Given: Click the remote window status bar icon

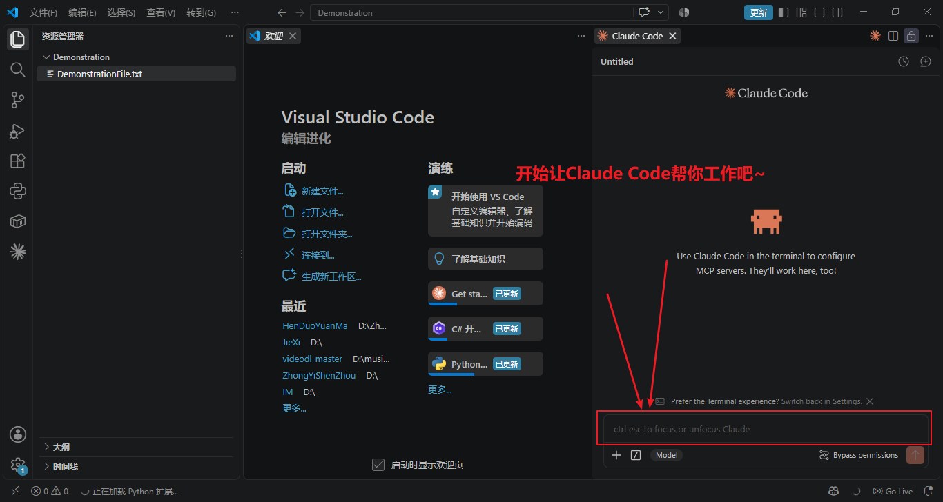Looking at the screenshot, I should (x=15, y=492).
